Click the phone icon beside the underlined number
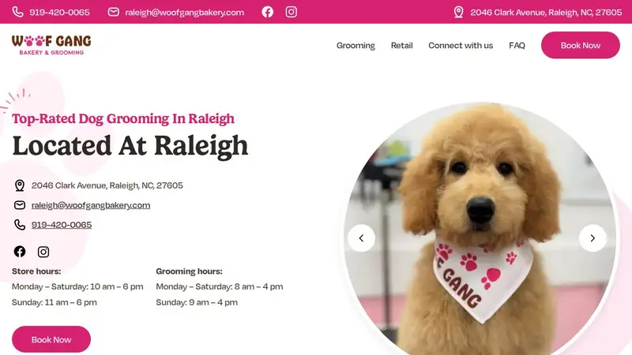 point(19,225)
